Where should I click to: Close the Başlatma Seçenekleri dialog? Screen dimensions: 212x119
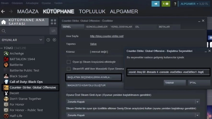click(x=209, y=51)
